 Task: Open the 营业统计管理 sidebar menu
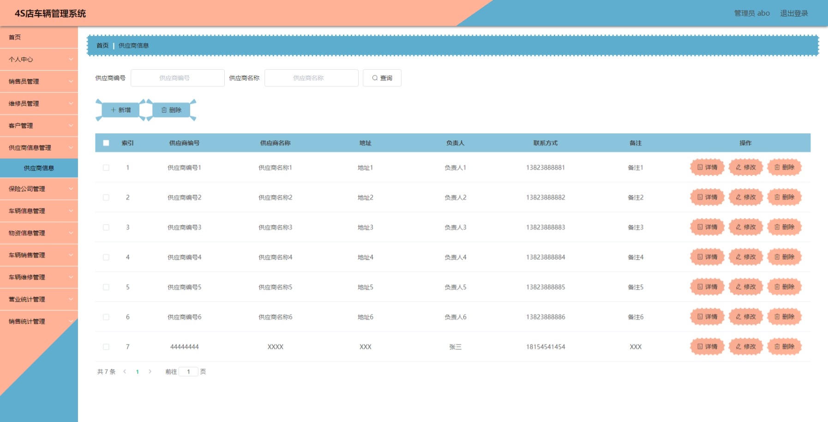39,300
